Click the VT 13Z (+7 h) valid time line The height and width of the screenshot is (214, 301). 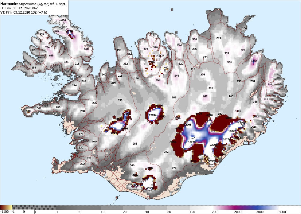tap(24, 12)
